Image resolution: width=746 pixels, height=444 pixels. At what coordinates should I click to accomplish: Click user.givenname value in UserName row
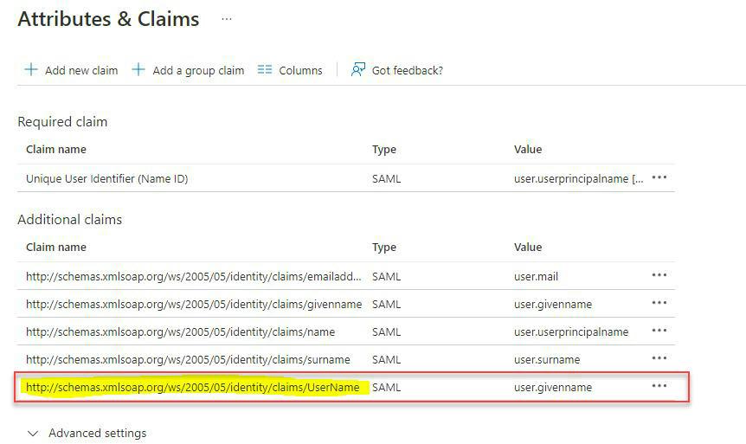coord(553,388)
